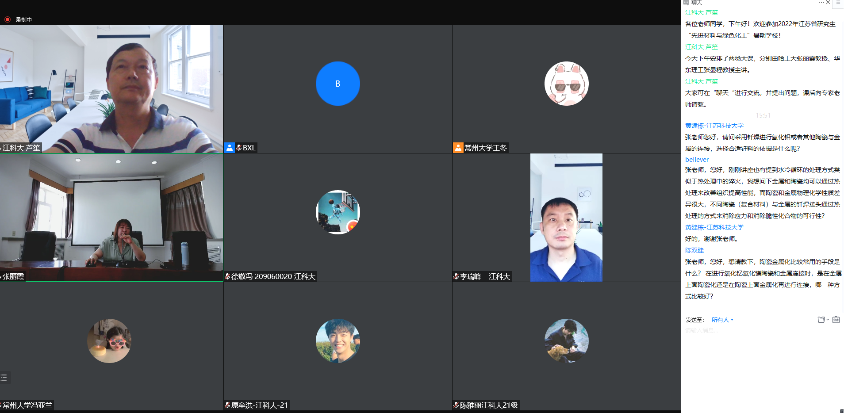Viewport: 844px width, 413px height.
Task: Click the muted mic icon beside 陈雅丽江科大21级
Action: pyautogui.click(x=456, y=405)
